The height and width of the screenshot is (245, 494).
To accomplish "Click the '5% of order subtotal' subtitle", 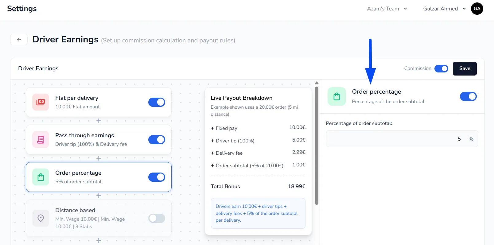I will [x=78, y=182].
